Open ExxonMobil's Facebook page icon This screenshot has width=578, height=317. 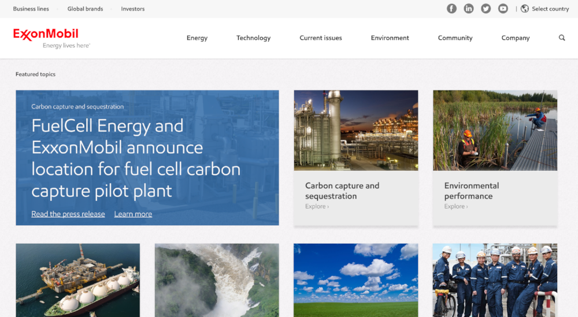451,9
